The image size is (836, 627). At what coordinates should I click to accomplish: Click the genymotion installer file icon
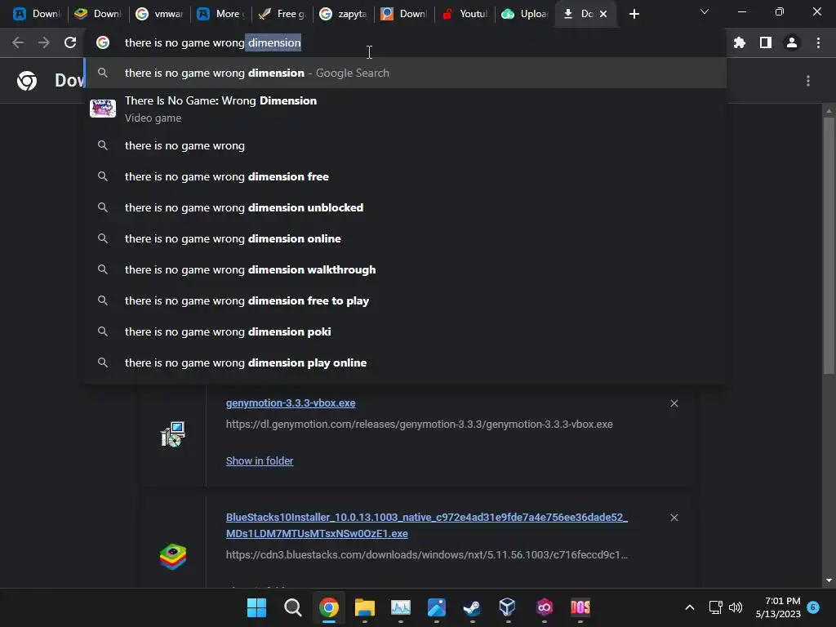coord(173,434)
